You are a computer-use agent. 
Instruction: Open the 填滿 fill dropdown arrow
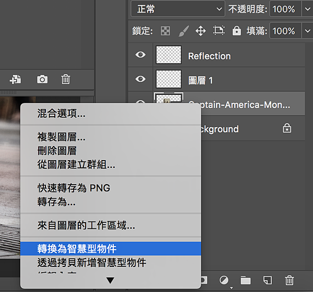pyautogui.click(x=308, y=31)
